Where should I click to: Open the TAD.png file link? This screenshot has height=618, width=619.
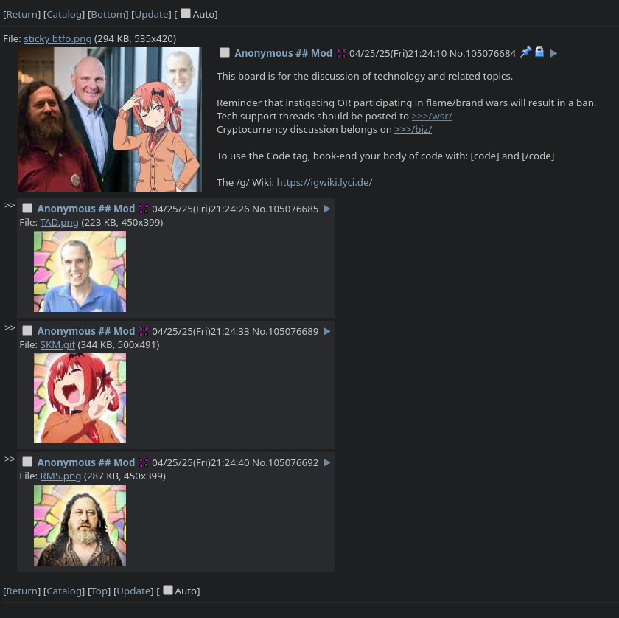59,223
